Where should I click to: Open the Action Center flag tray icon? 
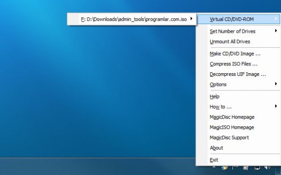tap(235, 168)
